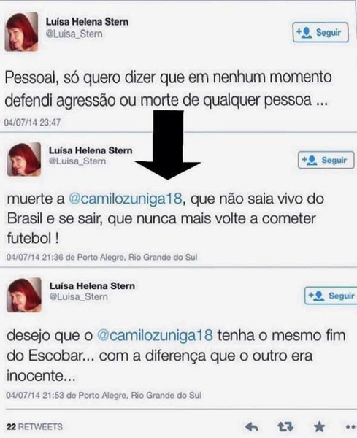Click Luísa Helena Stern name on third tweet
The image size is (357, 438).
[x=92, y=285]
